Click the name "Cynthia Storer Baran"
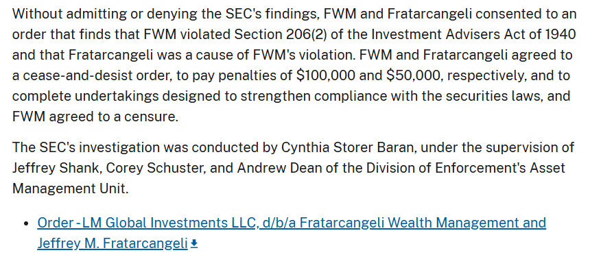Screen dimensions: 601x270 click(349, 147)
